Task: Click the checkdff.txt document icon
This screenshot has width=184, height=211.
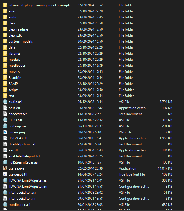Action: [x=5, y=114]
